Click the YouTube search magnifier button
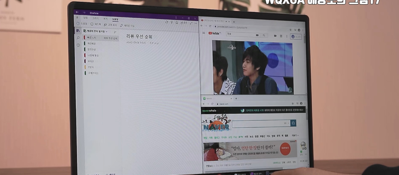The image size is (399, 175). coord(264,35)
